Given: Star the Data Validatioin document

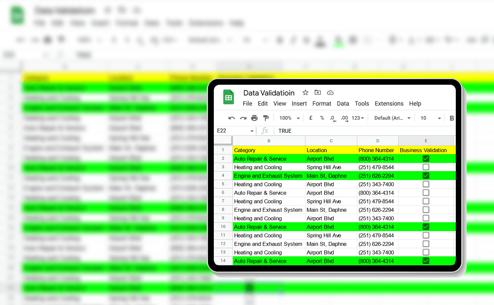Looking at the screenshot, I should pyautogui.click(x=305, y=92).
